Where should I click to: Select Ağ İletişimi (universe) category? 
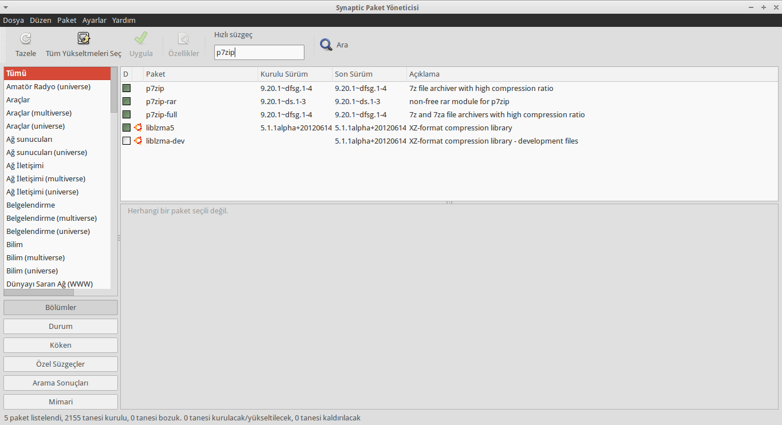pyautogui.click(x=57, y=192)
